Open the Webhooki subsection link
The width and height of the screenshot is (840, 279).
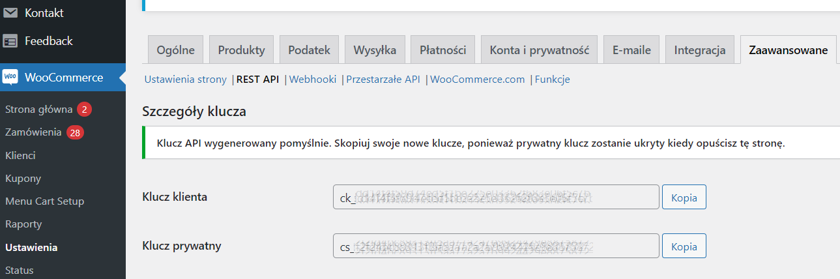313,80
